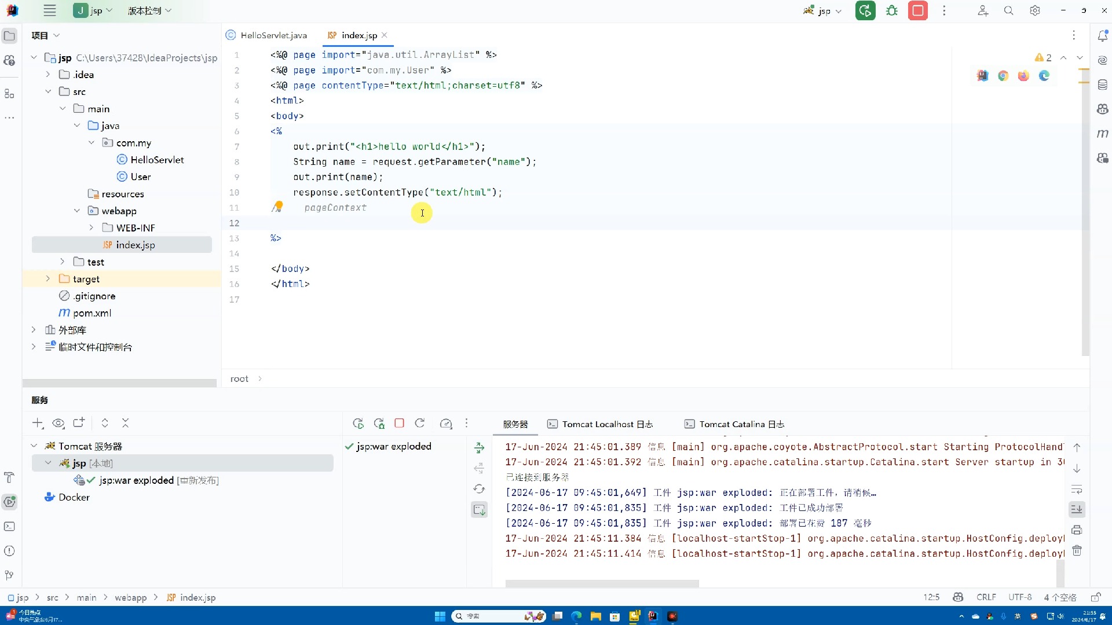
Task: Open the code with me icon
Action: (983, 10)
